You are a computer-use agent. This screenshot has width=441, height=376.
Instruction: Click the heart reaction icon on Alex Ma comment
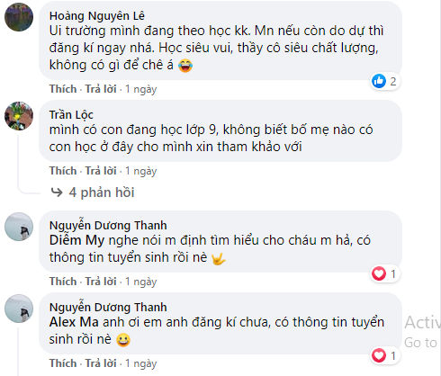379,355
